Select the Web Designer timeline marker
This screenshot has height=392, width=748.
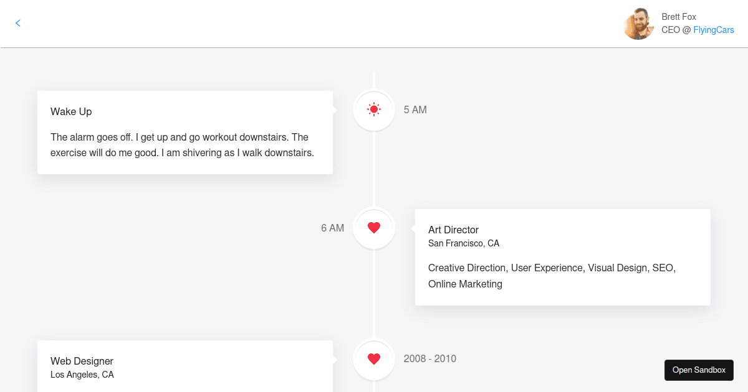click(x=373, y=358)
